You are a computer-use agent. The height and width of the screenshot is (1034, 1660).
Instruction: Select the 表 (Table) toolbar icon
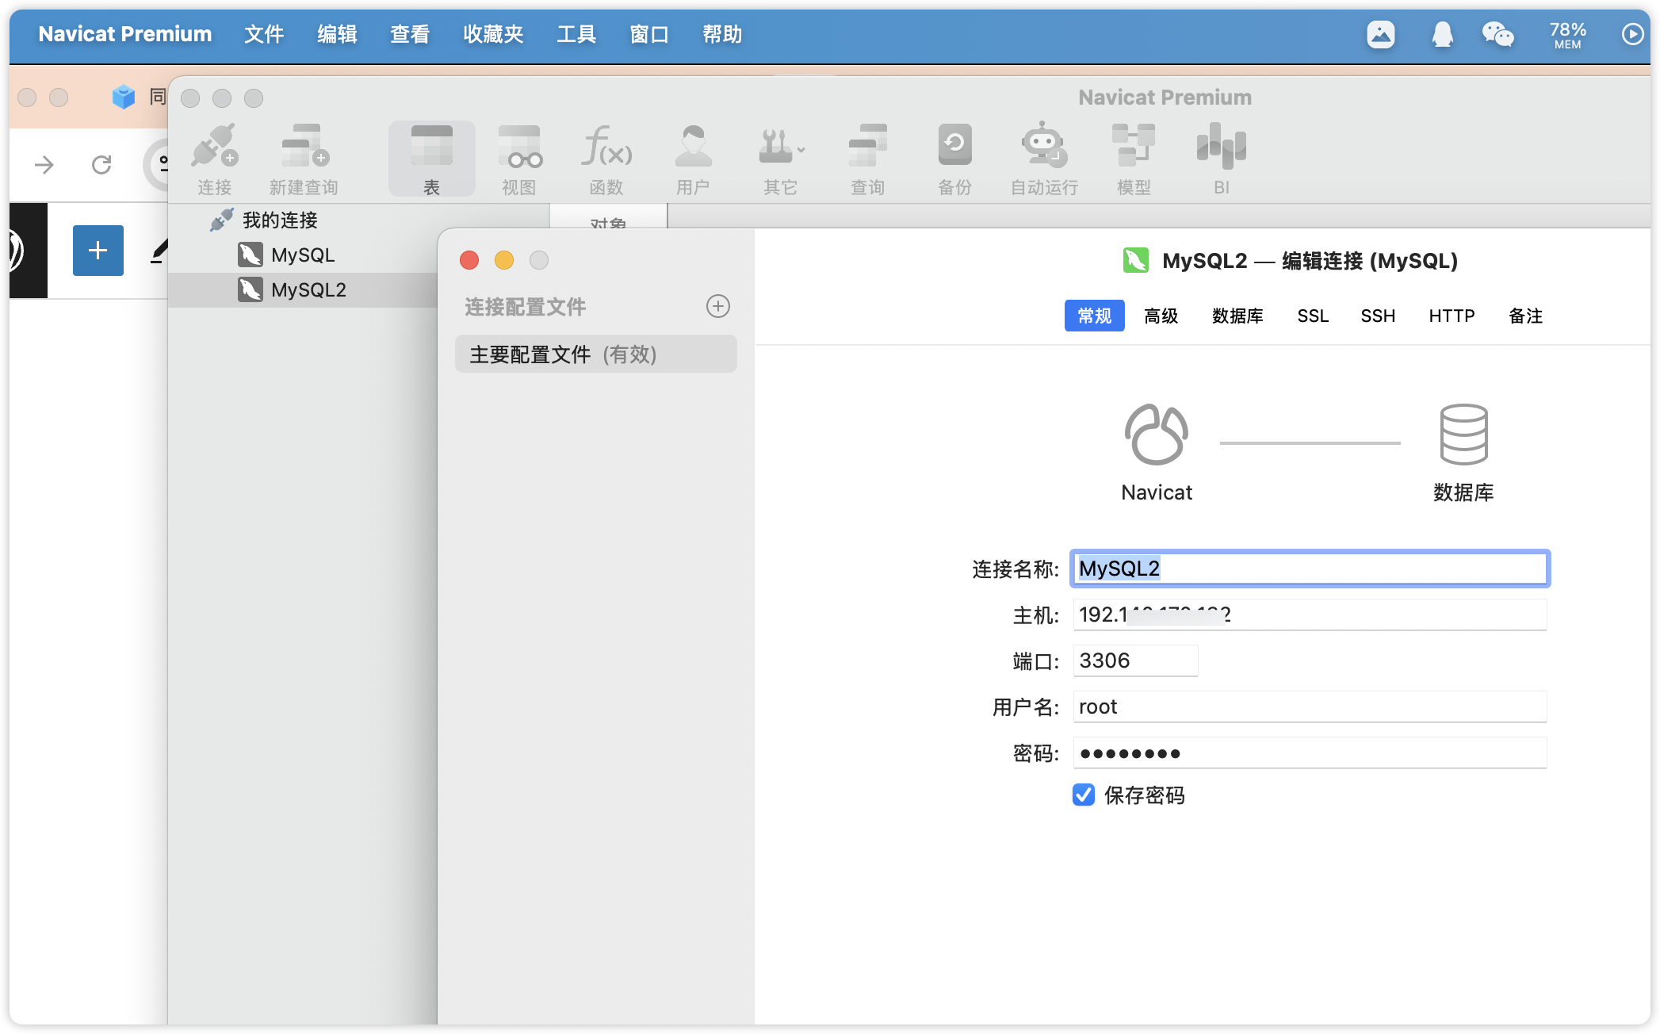click(431, 159)
